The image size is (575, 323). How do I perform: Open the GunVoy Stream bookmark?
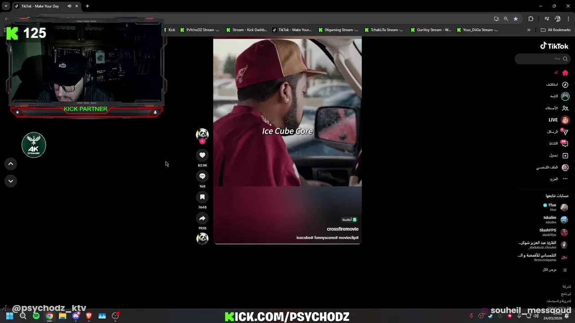click(430, 30)
